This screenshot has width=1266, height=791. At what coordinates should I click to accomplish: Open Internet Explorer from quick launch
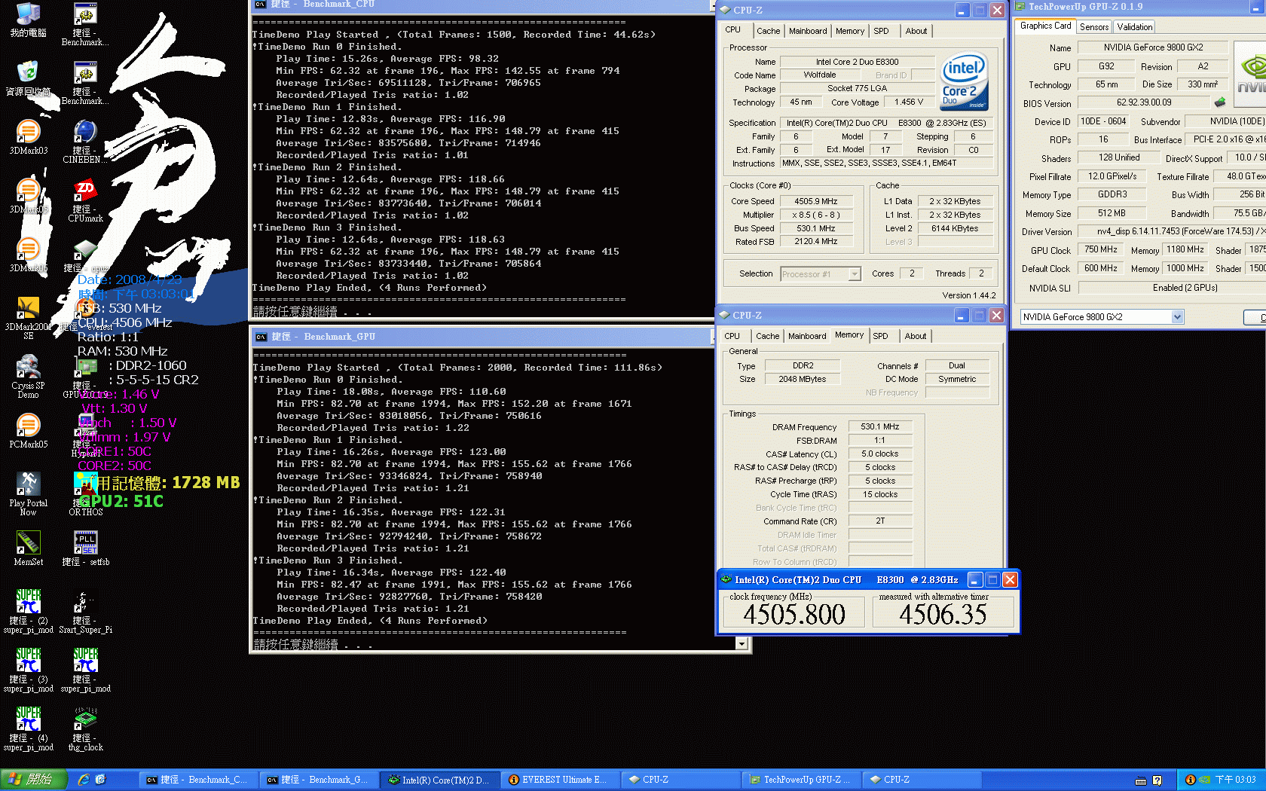click(x=84, y=780)
